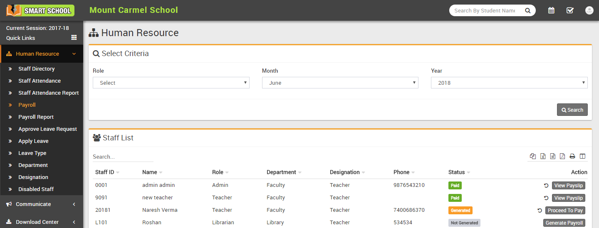Copy staff list table to clipboard
Screen dimensions: 599x228
point(533,156)
